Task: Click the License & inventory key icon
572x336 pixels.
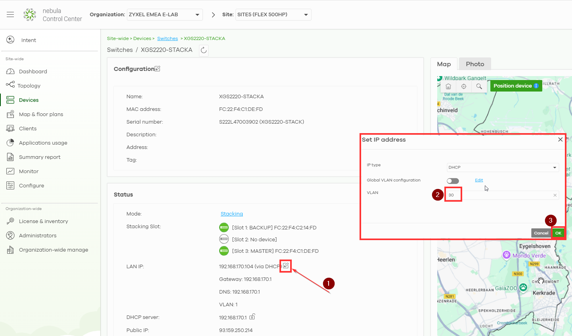Action: pos(11,221)
